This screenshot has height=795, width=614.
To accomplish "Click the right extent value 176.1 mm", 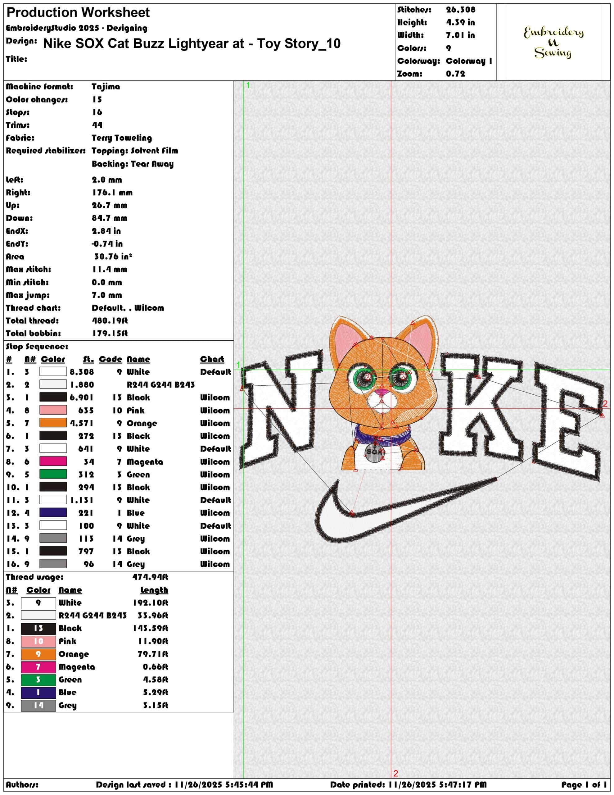I will pyautogui.click(x=112, y=193).
